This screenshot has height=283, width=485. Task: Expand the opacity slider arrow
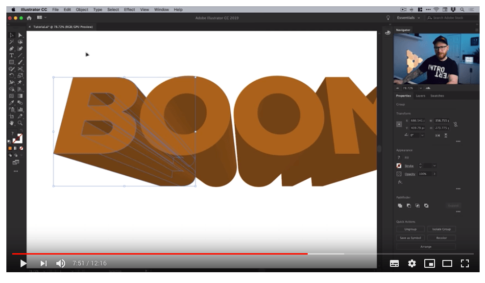tap(434, 174)
